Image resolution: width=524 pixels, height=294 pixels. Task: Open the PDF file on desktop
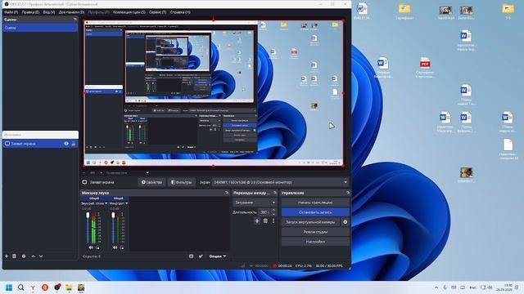(x=425, y=68)
